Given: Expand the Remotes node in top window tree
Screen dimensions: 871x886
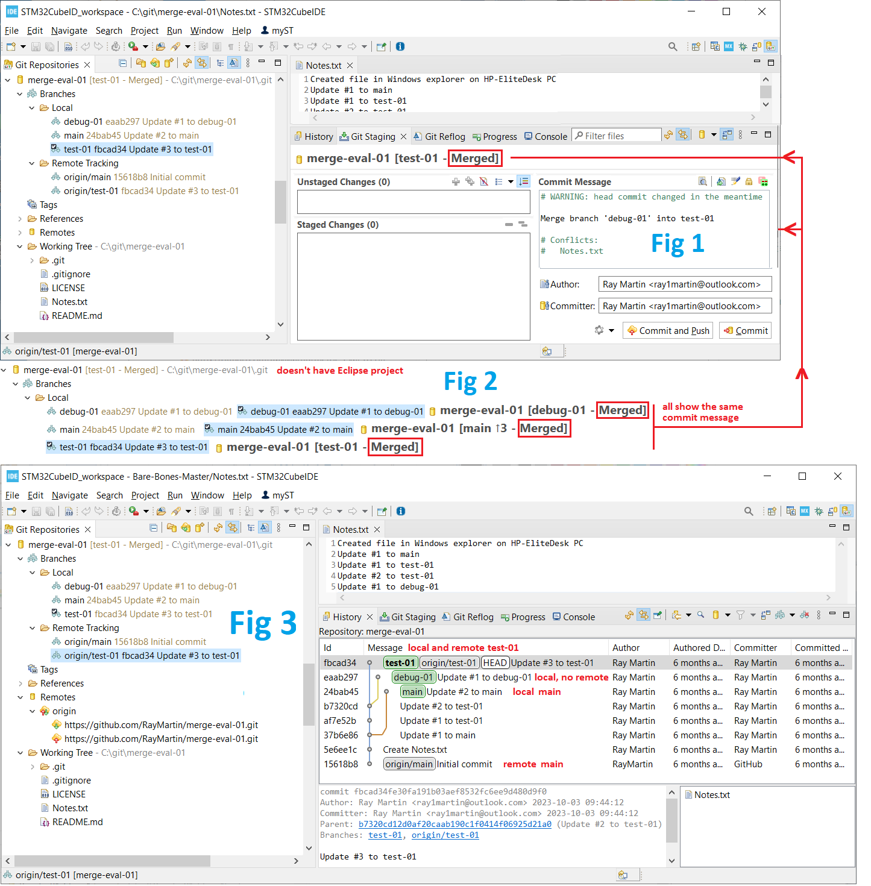Looking at the screenshot, I should 20,233.
